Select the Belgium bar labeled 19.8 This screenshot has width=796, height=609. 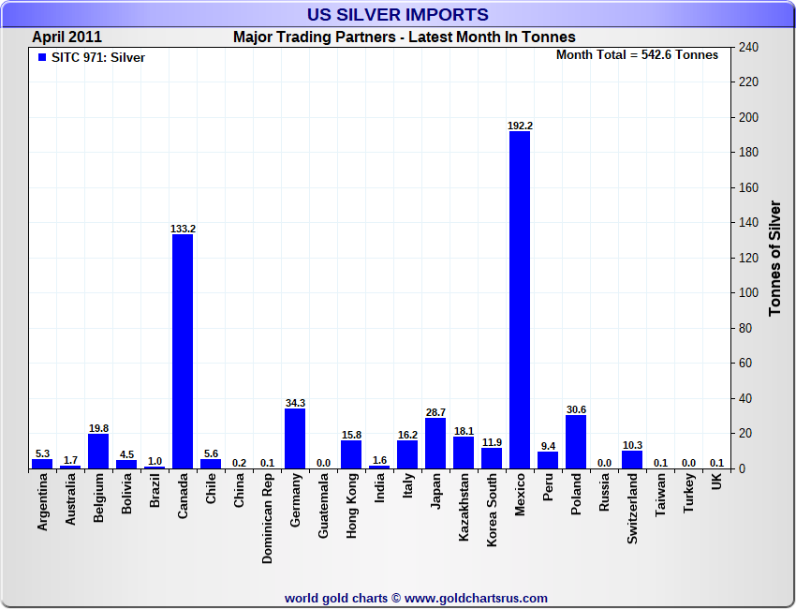(x=98, y=451)
